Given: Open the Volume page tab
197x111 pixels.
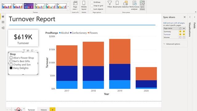Looking at the screenshot, I should tap(44, 110).
